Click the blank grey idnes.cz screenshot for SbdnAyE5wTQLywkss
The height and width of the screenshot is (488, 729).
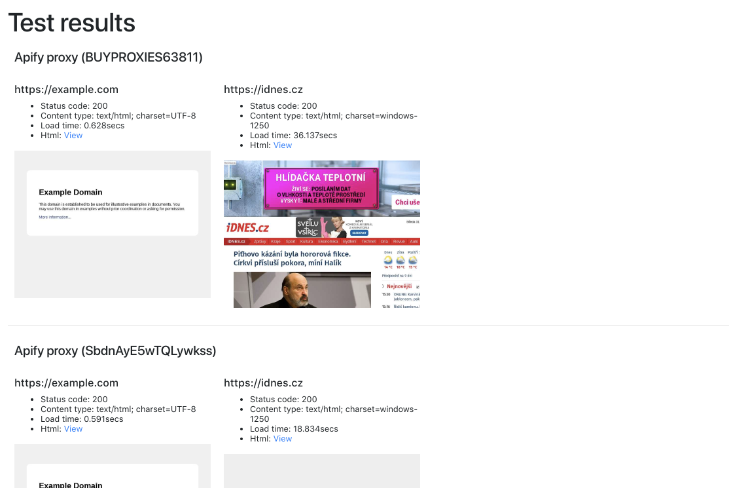coord(322,471)
